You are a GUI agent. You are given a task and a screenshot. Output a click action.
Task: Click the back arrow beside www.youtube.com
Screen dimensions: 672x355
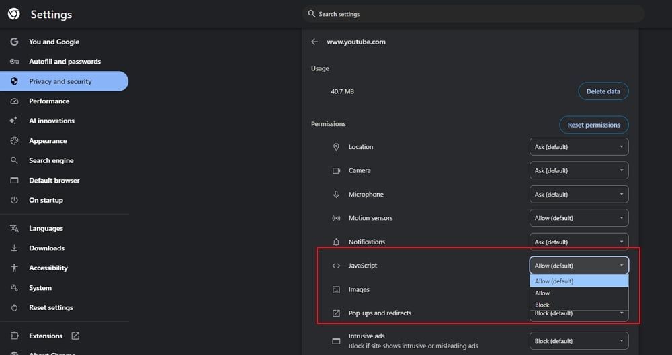pyautogui.click(x=314, y=42)
